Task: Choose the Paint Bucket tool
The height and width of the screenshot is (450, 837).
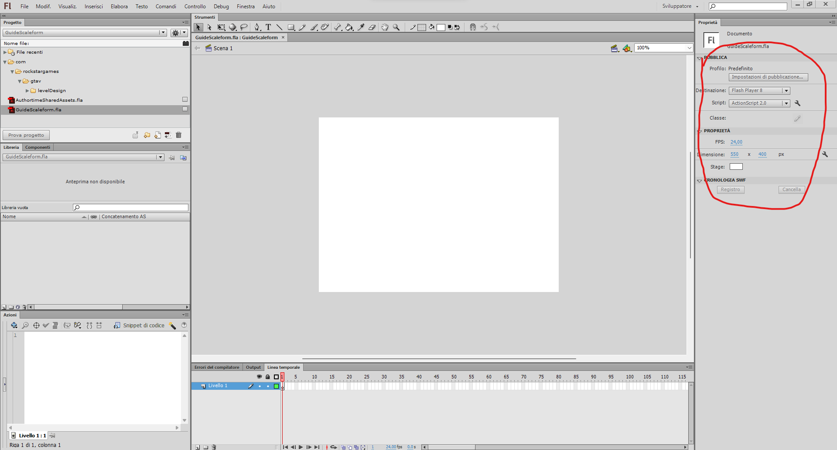Action: pos(349,27)
